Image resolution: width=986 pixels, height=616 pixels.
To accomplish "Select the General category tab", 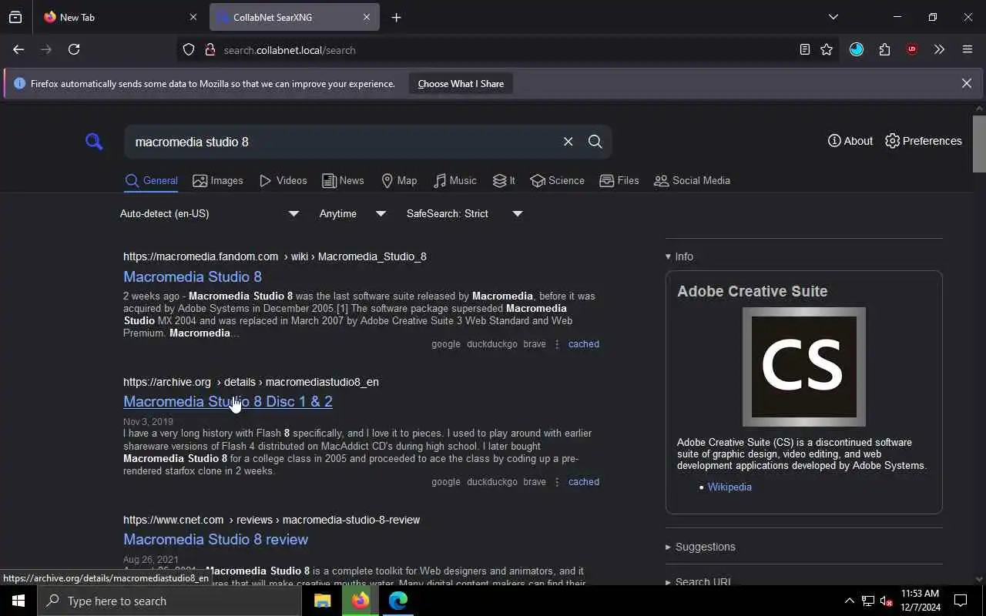I will 151,180.
